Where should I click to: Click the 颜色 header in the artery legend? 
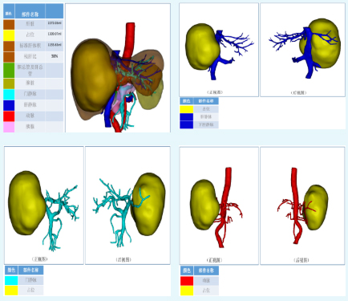(187, 270)
